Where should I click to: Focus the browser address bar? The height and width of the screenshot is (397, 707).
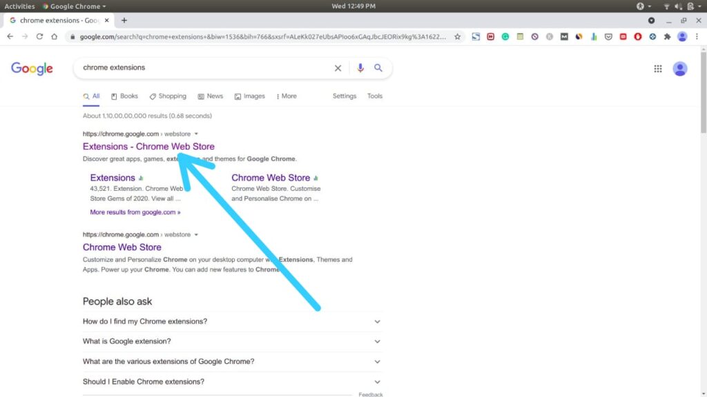coord(262,37)
